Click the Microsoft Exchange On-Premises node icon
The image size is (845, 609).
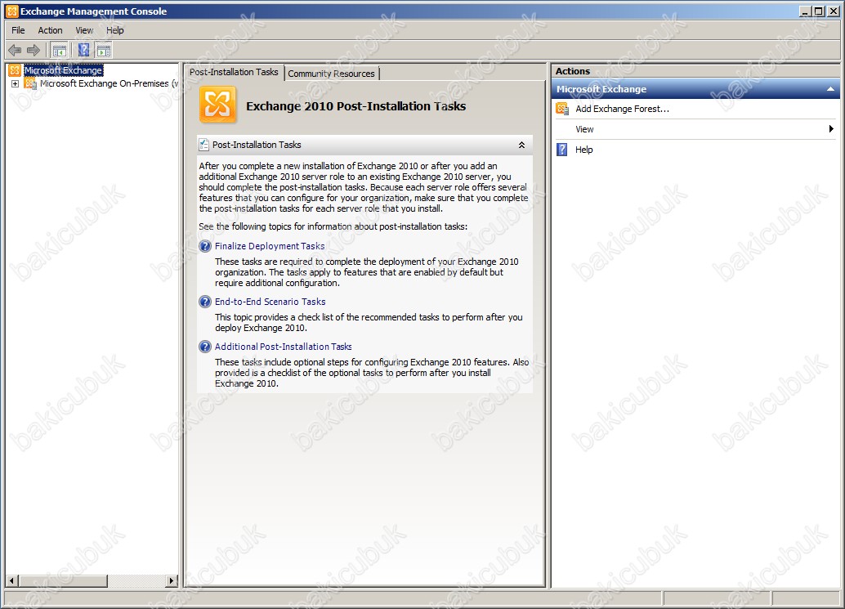pos(31,83)
